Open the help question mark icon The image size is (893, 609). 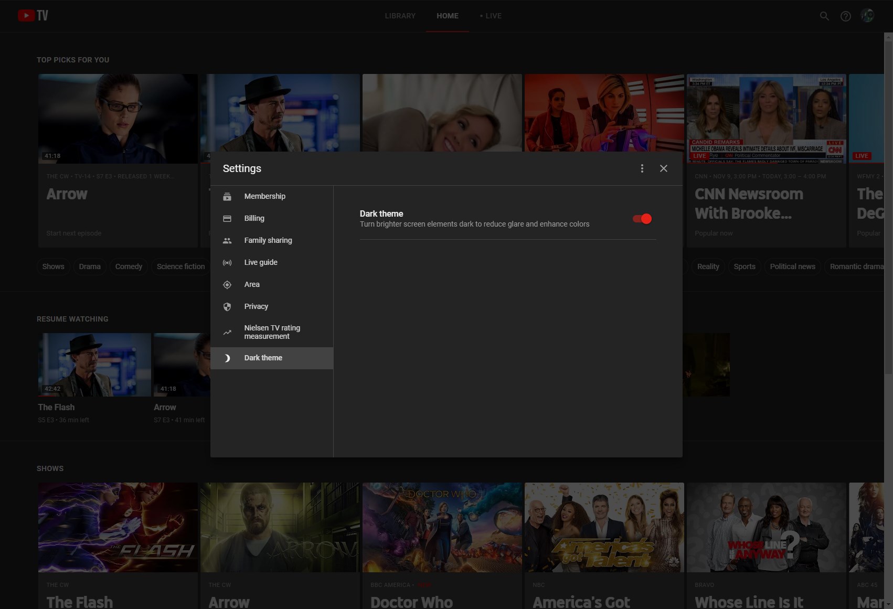(845, 16)
